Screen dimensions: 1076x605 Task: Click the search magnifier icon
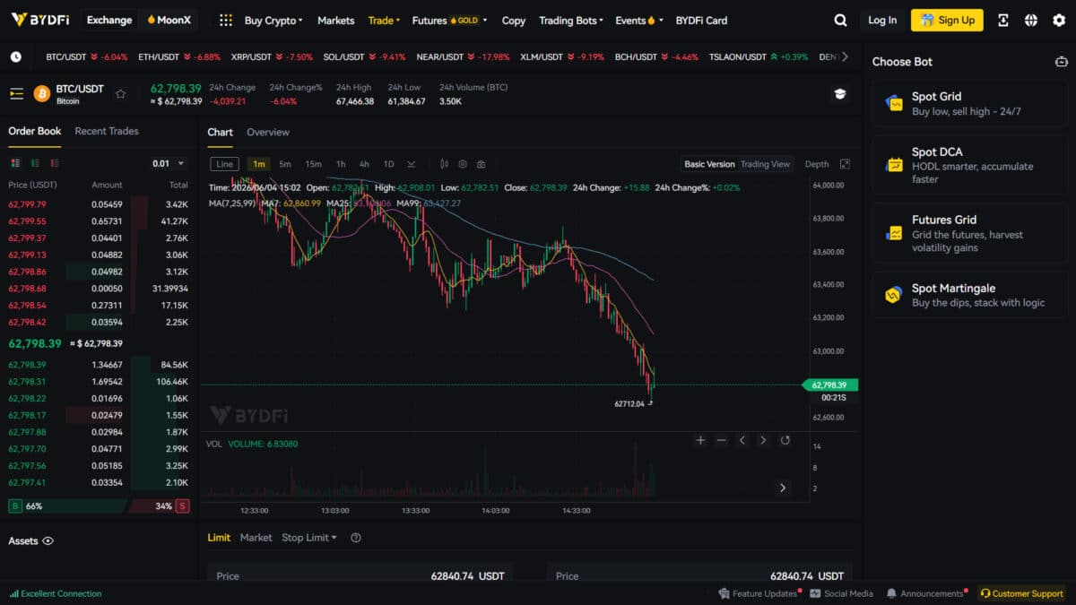click(x=840, y=20)
